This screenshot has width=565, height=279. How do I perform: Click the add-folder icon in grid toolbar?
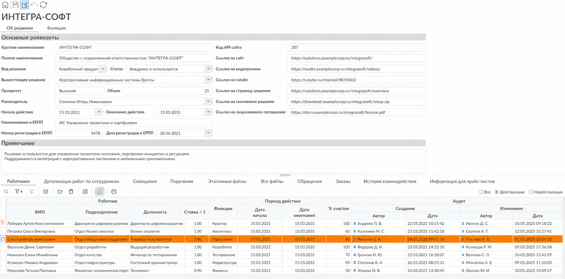(60, 192)
